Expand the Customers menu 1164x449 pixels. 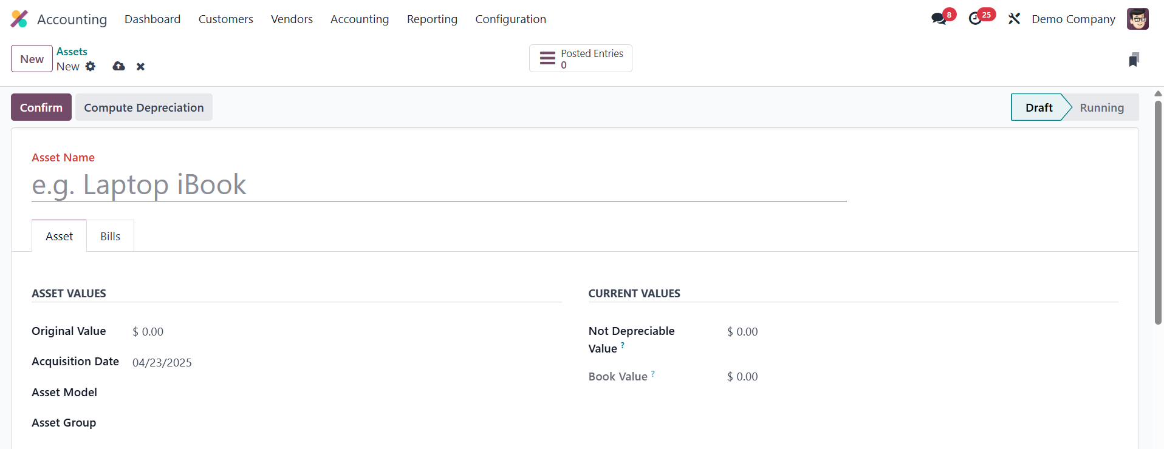pos(225,19)
